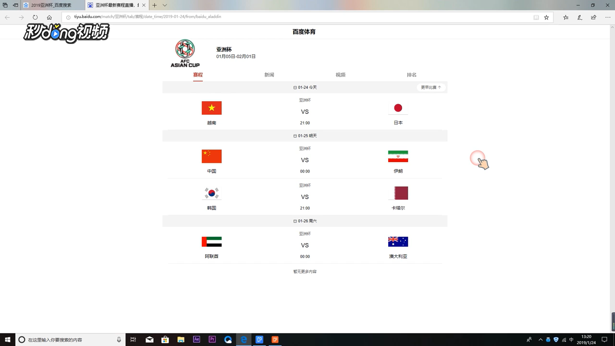The height and width of the screenshot is (346, 615).
Task: Click the 阿联酋 flag
Action: click(211, 242)
